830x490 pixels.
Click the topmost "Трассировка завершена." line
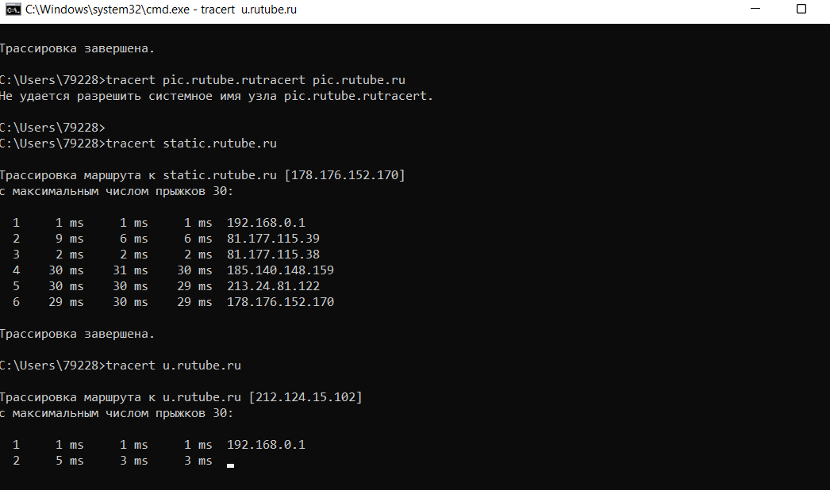point(76,48)
